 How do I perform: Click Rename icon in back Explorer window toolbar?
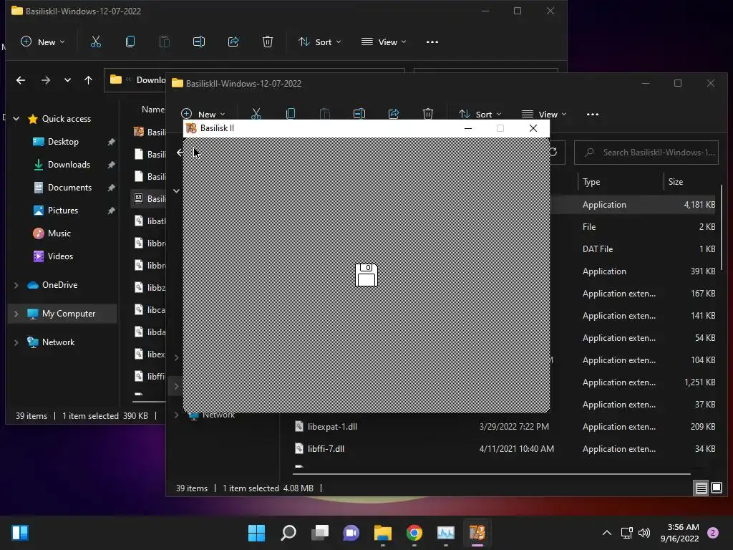pos(199,42)
